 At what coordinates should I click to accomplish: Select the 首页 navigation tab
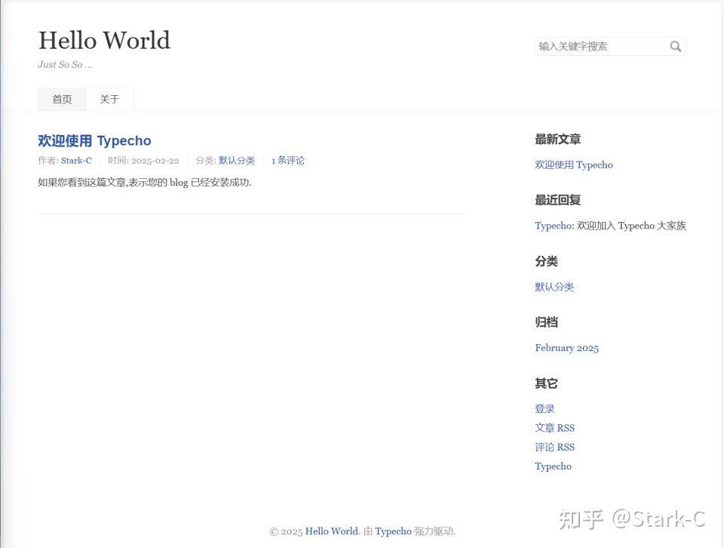tap(62, 100)
